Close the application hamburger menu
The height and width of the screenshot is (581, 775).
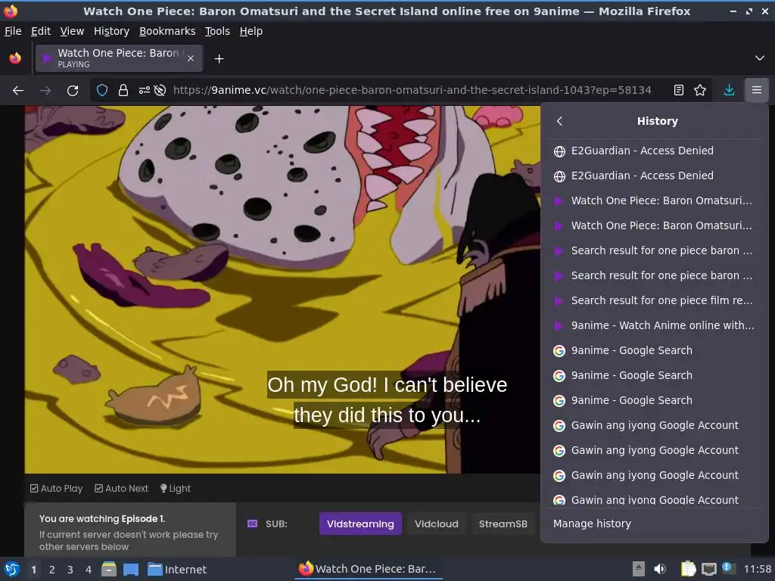[757, 91]
